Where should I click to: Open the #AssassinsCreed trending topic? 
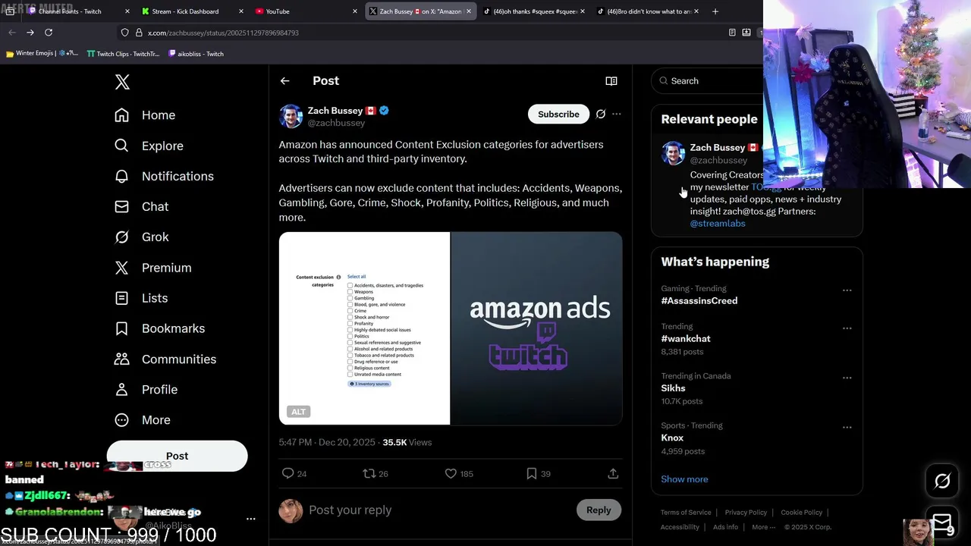699,301
